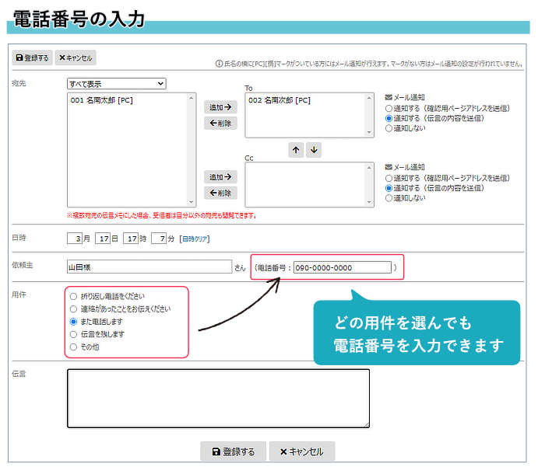The height and width of the screenshot is (474, 545).
Task: Select 折り返し電話をください radio option
Action: [x=74, y=296]
